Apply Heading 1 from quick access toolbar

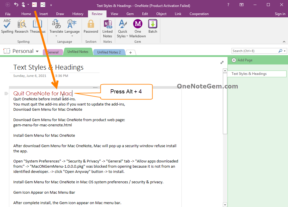pyautogui.click(x=34, y=5)
